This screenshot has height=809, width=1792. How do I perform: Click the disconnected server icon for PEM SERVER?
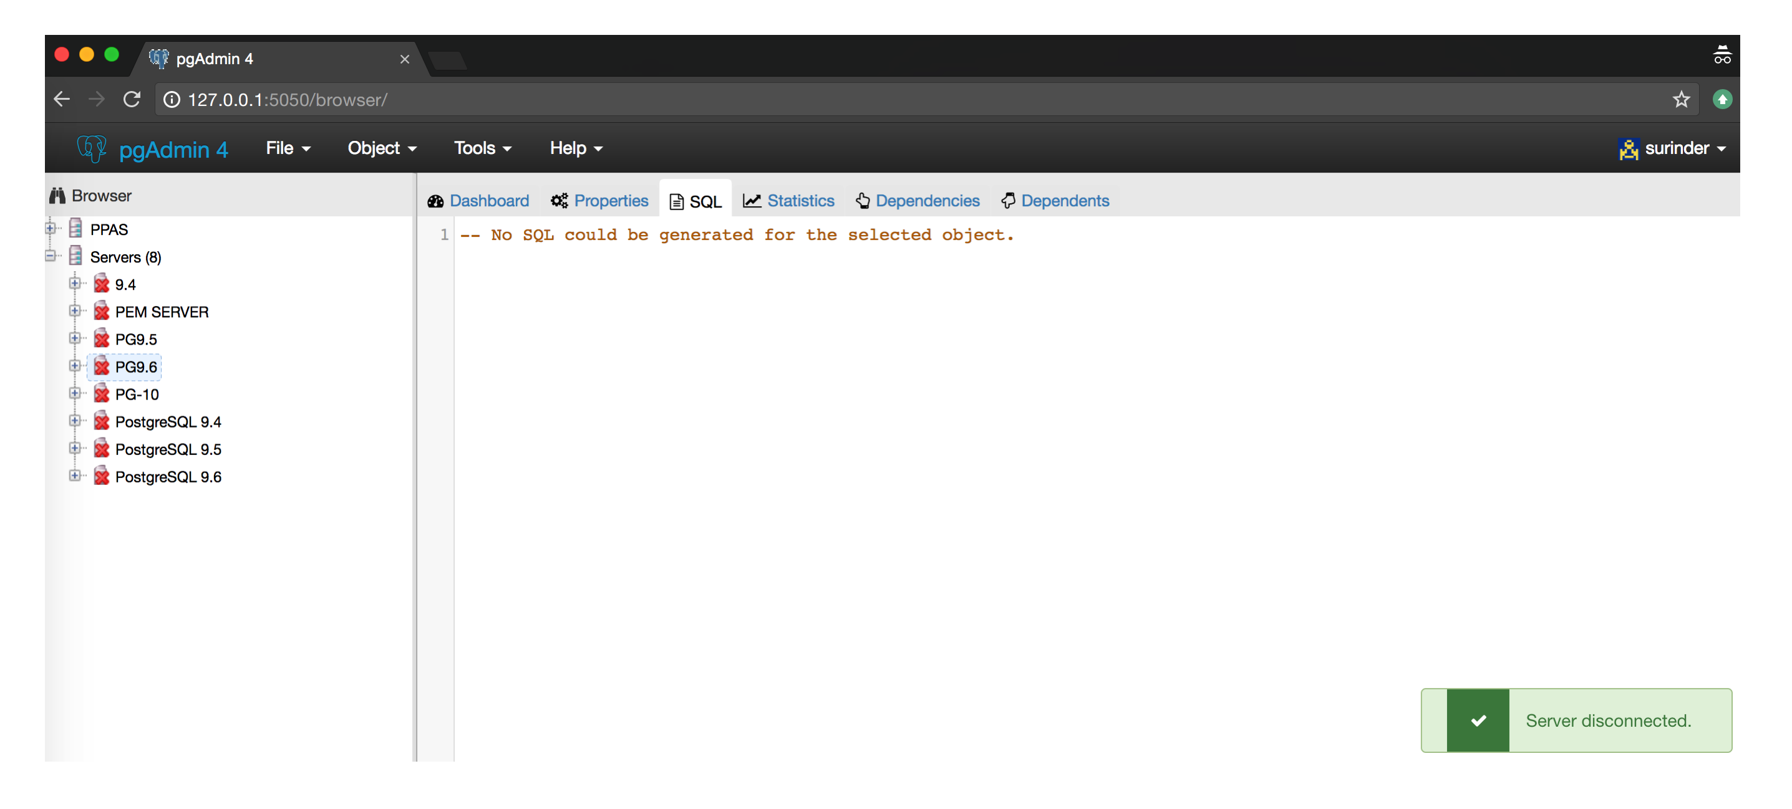102,312
